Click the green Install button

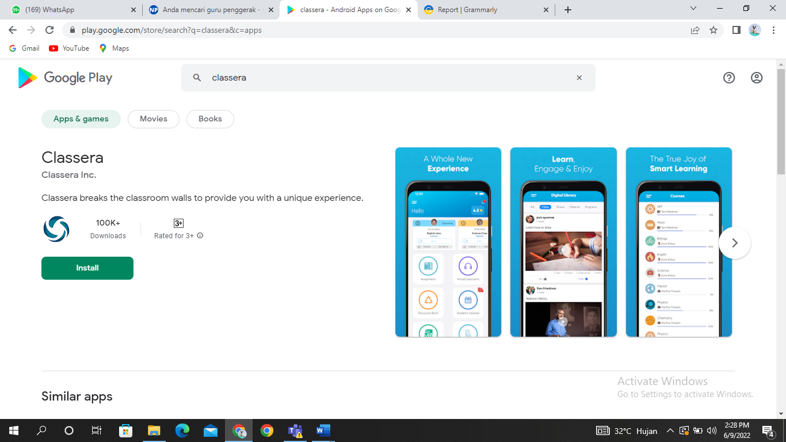point(87,268)
